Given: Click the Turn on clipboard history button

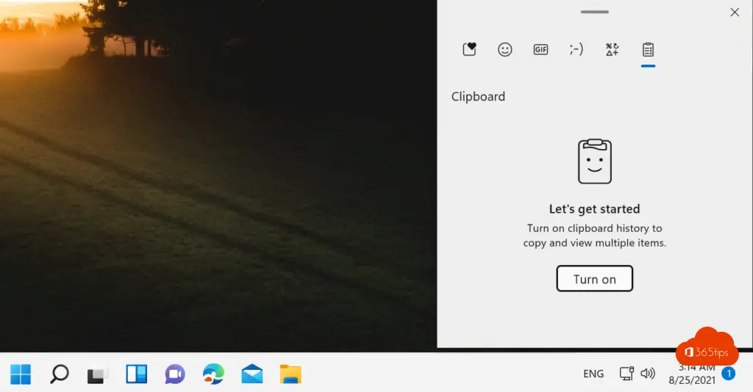Looking at the screenshot, I should click(594, 279).
